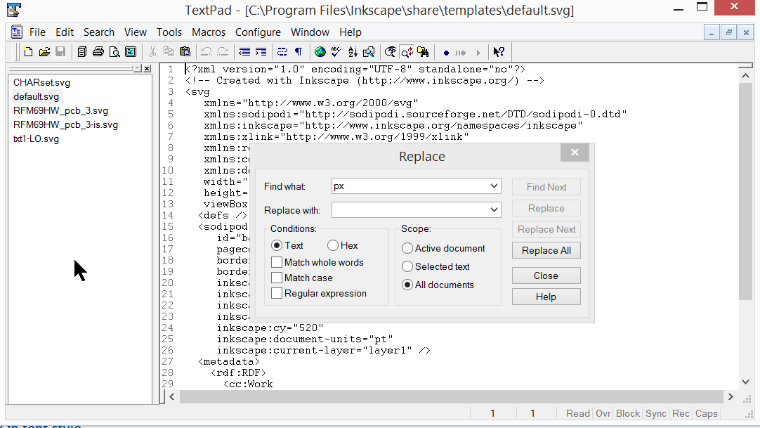The image size is (760, 428).
Task: Click the Record macro dot icon
Action: tap(446, 53)
